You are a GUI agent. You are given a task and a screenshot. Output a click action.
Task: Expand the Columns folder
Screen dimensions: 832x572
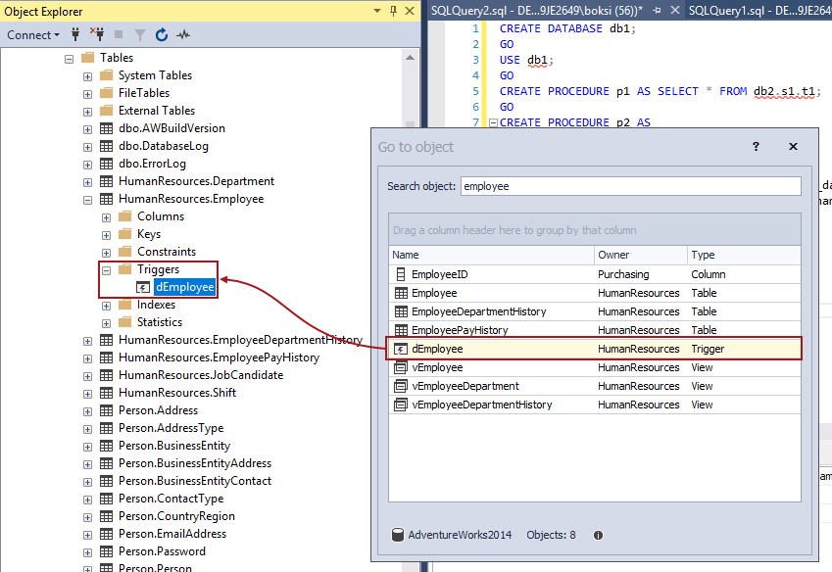point(106,216)
